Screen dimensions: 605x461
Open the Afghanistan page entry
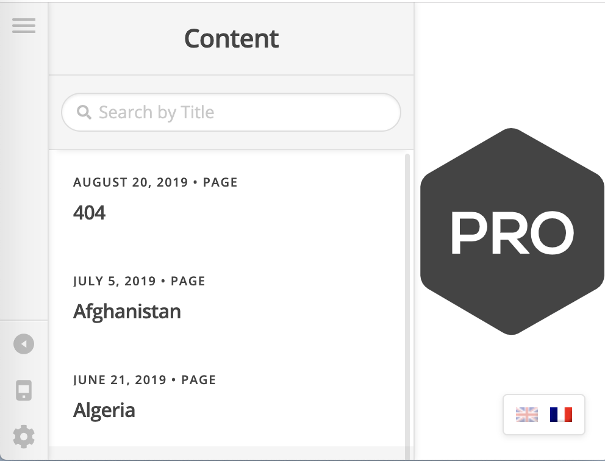pos(127,312)
